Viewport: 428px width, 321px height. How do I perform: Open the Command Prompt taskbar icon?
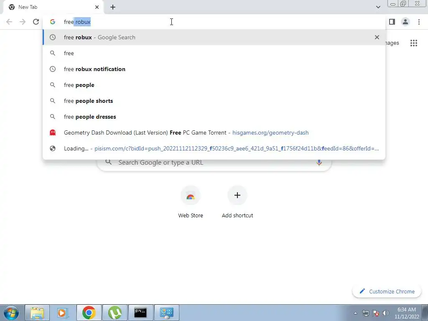[140, 313]
